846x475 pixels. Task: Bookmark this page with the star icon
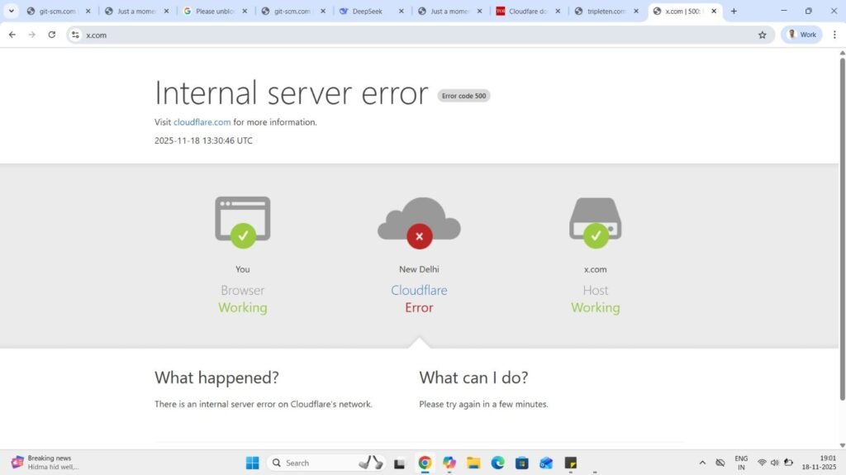pos(762,35)
